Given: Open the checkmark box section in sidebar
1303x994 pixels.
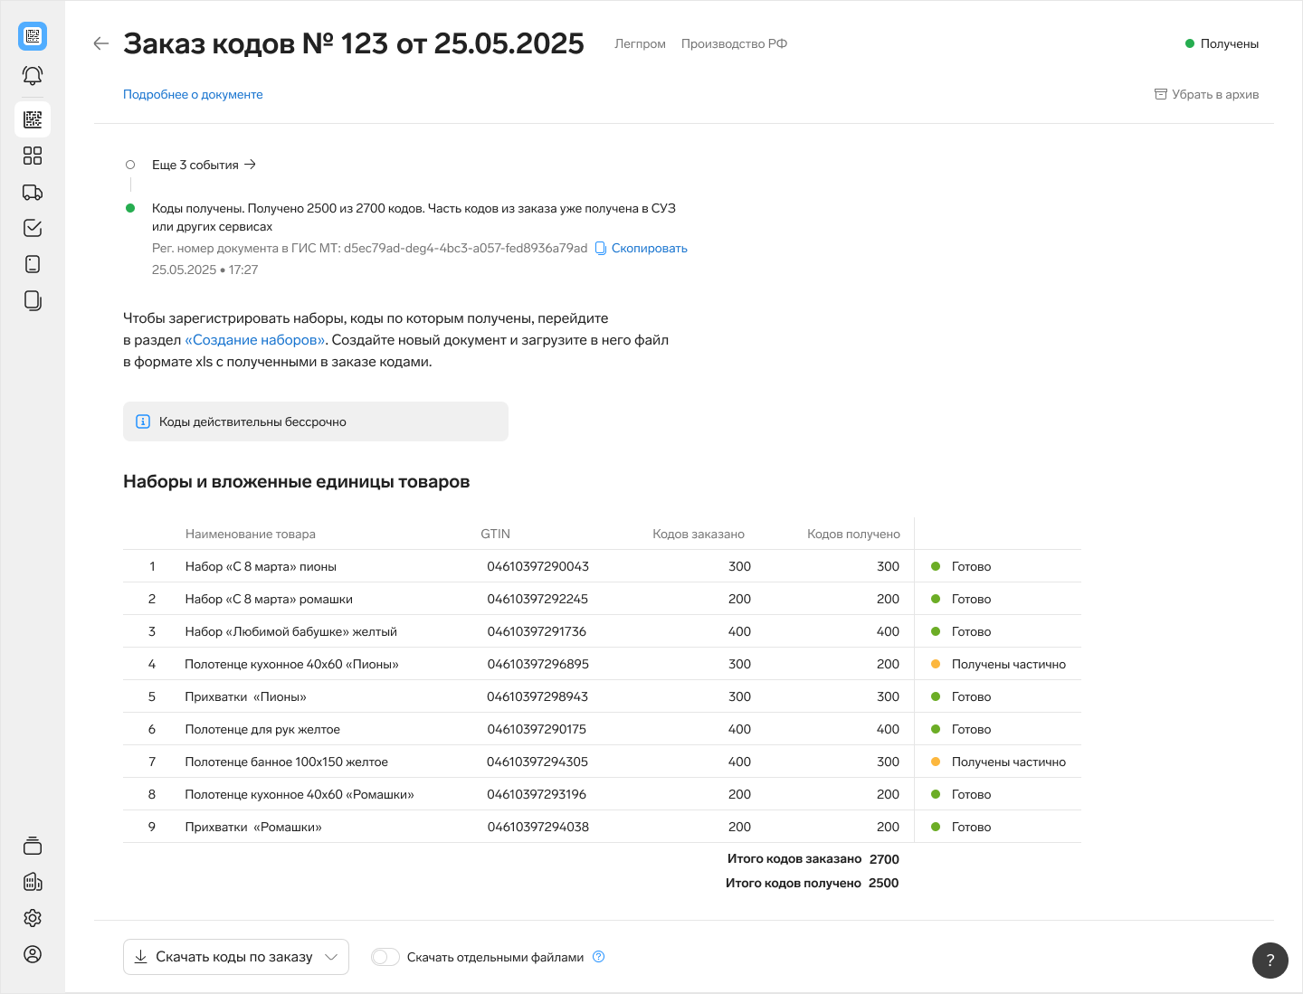Looking at the screenshot, I should [33, 228].
